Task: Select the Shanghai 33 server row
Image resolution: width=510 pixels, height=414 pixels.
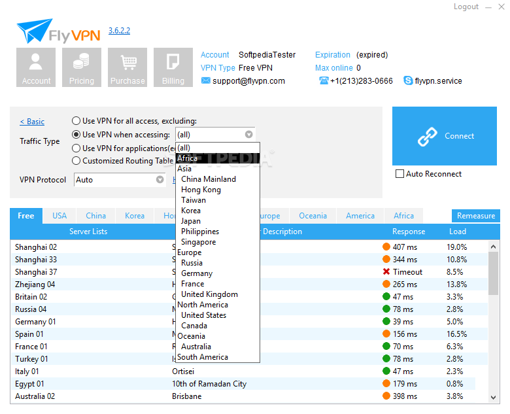Action: point(249,260)
